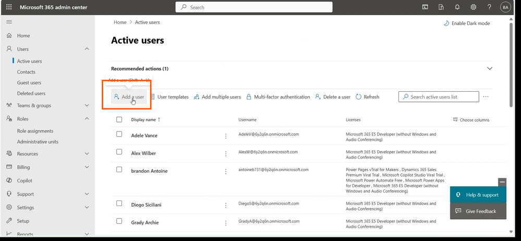Click in the top Search box
The width and height of the screenshot is (521, 241).
254,7
